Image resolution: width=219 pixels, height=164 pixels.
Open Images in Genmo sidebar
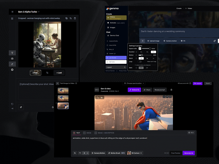pyautogui.click(x=111, y=27)
